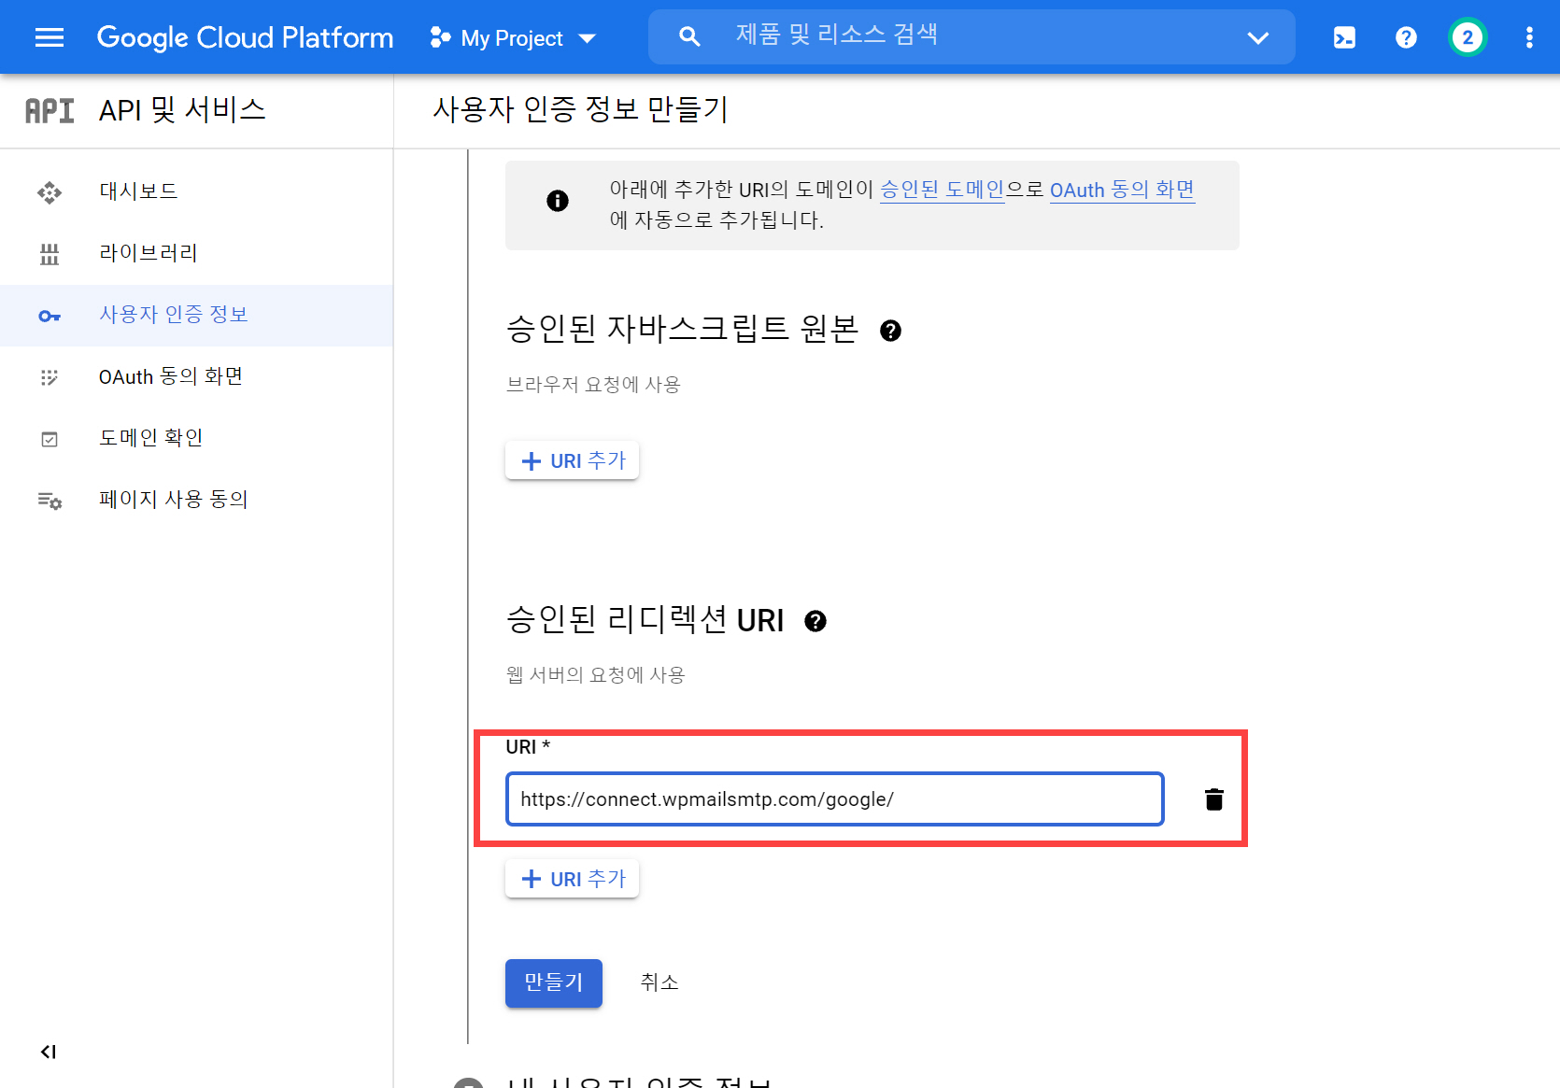Open the three-dot more options menu
The width and height of the screenshot is (1560, 1088).
(x=1529, y=37)
